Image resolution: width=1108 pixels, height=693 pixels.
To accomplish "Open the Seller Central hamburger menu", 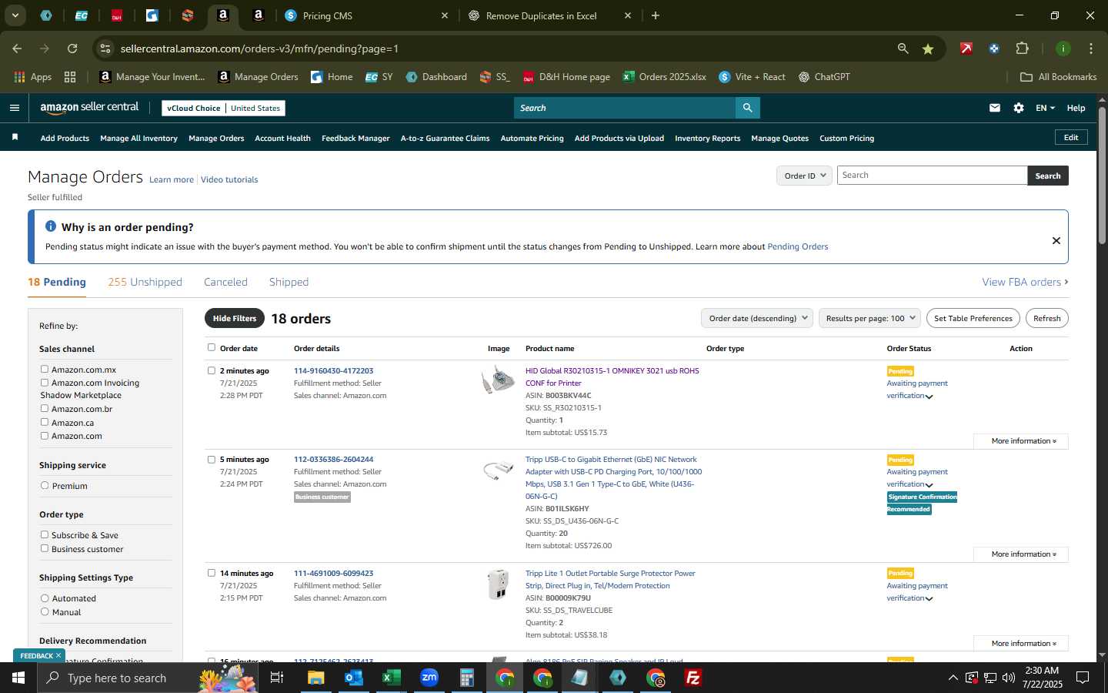I will point(14,108).
